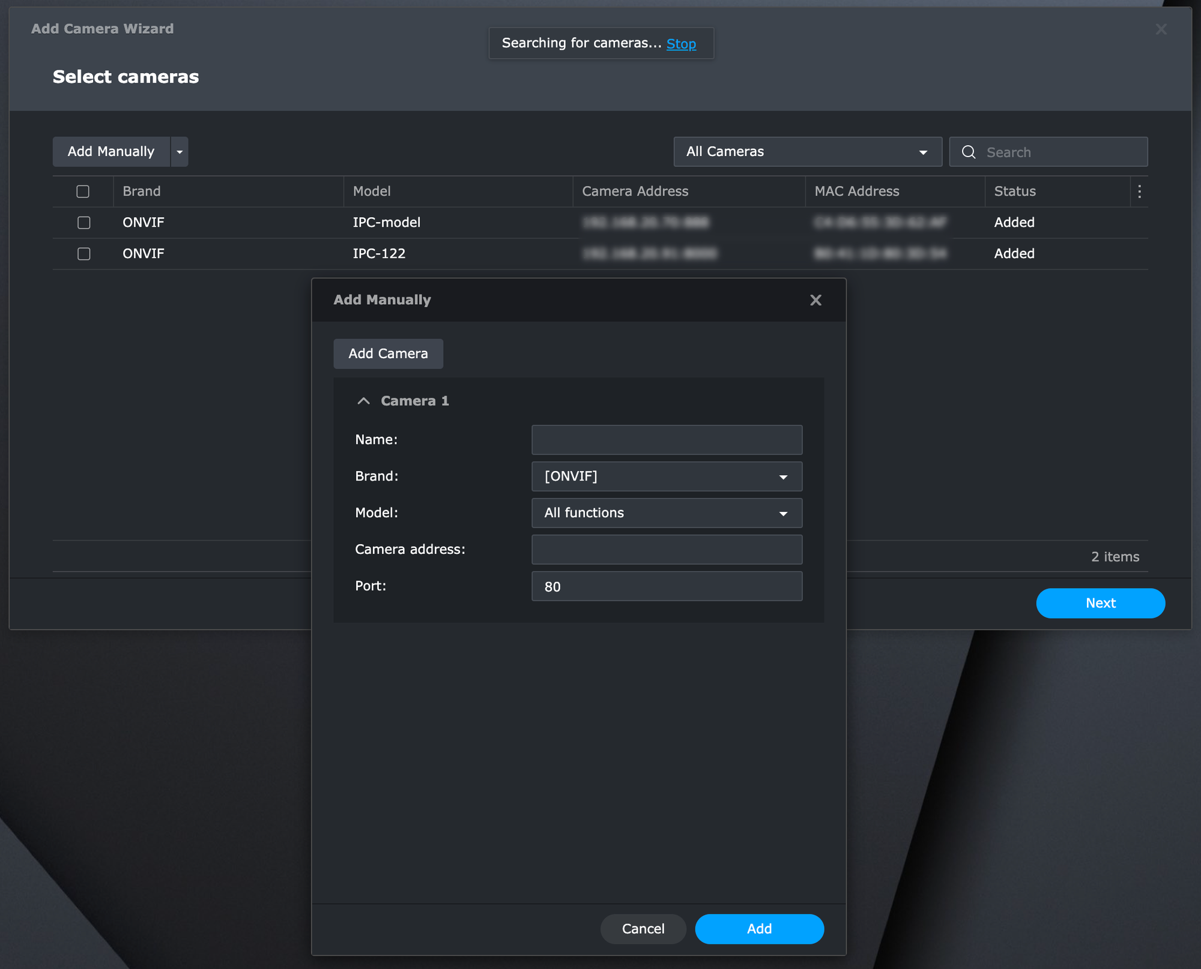Open the column options kebab menu

[1139, 191]
